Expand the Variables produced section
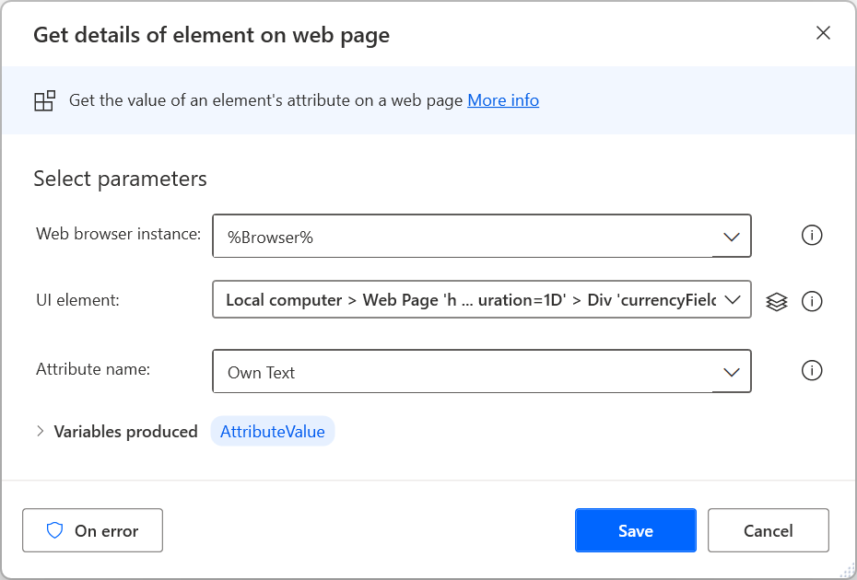 41,431
